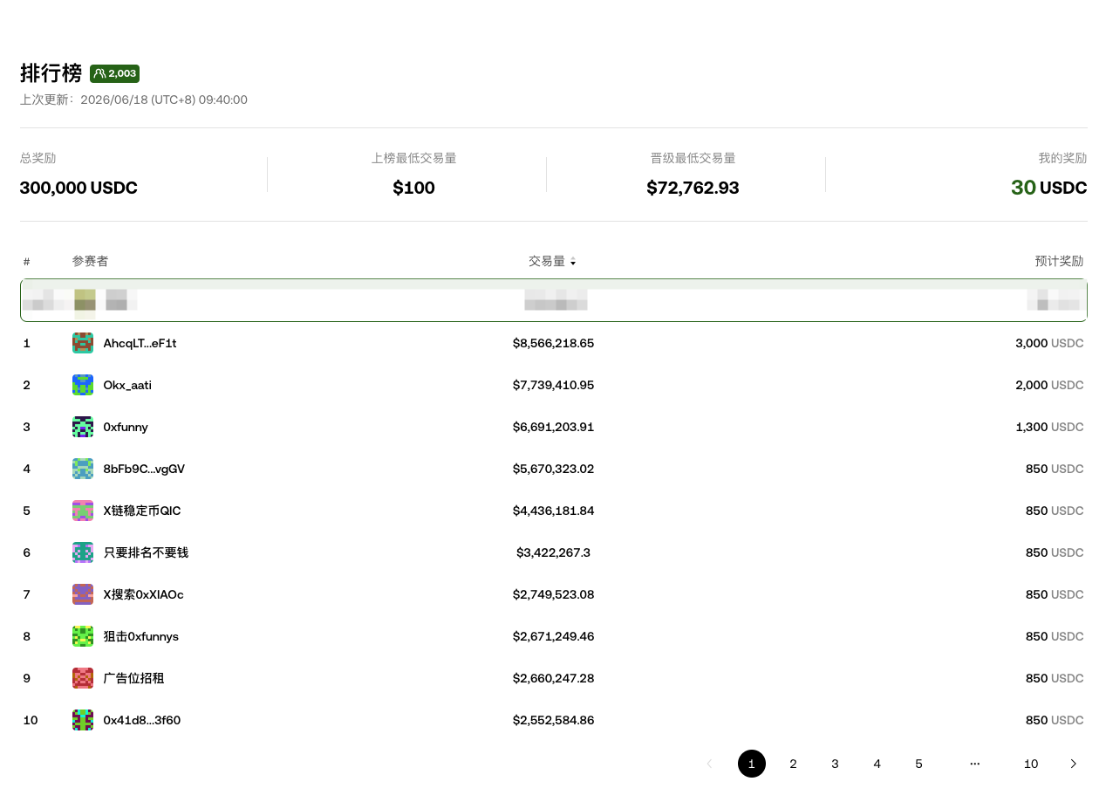Click volume $7,739,410.95

(553, 385)
